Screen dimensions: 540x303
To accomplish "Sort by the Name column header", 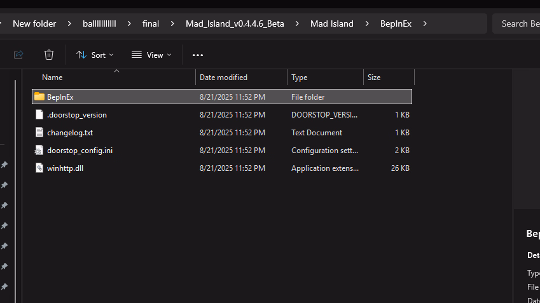I will pyautogui.click(x=52, y=77).
